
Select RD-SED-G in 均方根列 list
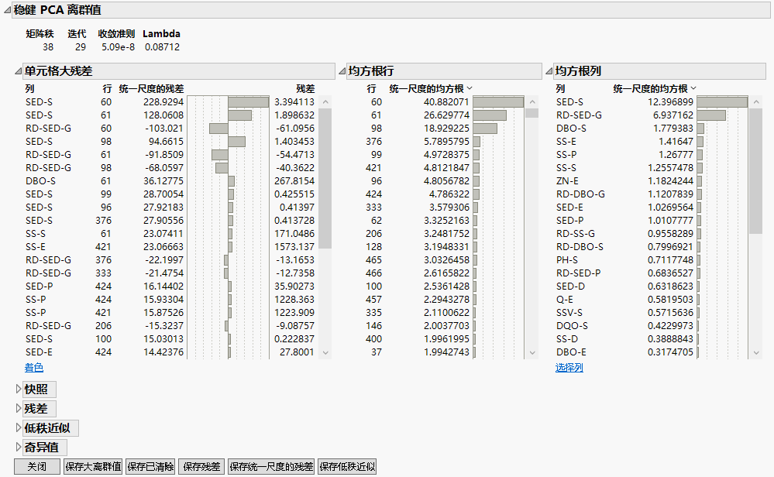[579, 115]
